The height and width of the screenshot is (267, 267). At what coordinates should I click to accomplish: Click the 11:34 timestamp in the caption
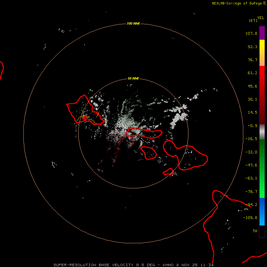click(207, 265)
